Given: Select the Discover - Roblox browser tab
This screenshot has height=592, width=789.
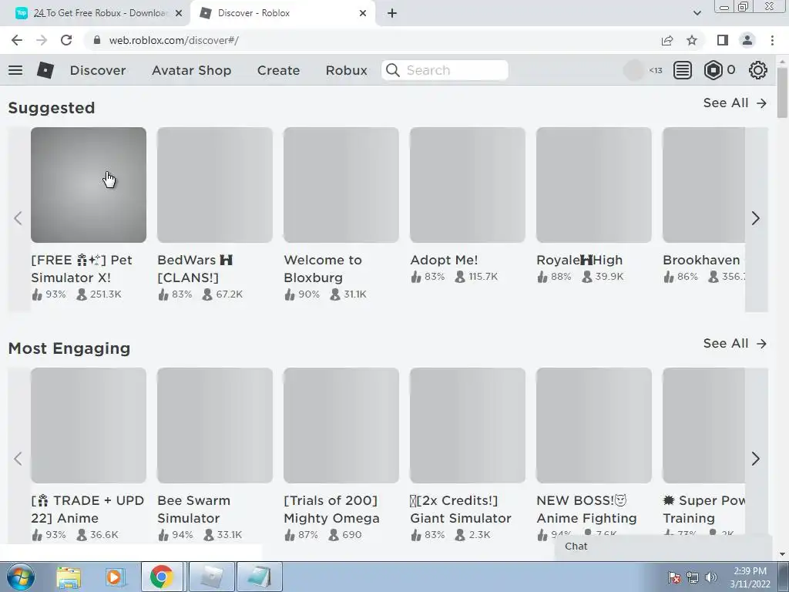Looking at the screenshot, I should pyautogui.click(x=282, y=13).
